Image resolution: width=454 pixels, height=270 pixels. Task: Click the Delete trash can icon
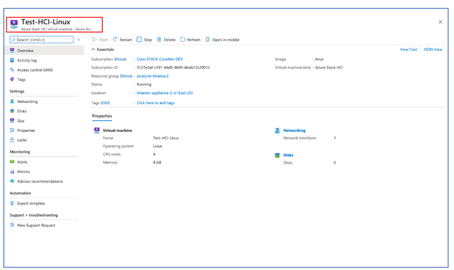tap(159, 39)
